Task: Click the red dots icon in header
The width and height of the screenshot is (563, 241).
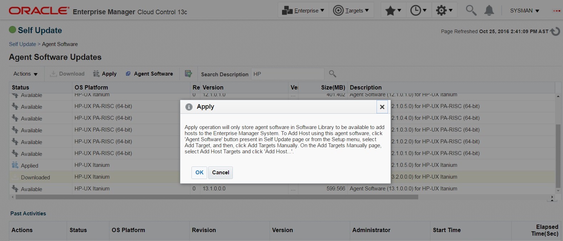Action: pos(557,11)
